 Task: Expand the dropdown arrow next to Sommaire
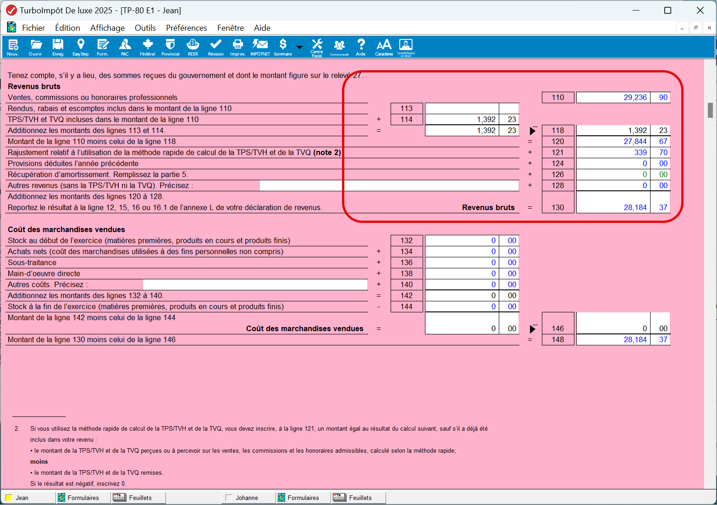pos(299,47)
